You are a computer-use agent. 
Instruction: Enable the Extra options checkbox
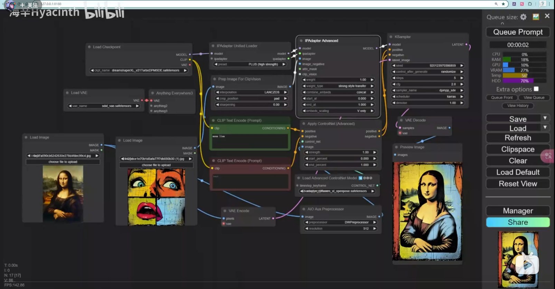click(x=536, y=89)
